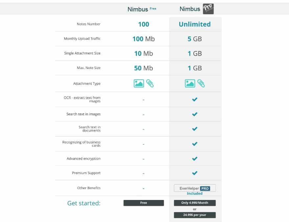This screenshot has width=289, height=222.
Task: Click the Premium Support checkmark
Action: [x=195, y=173]
